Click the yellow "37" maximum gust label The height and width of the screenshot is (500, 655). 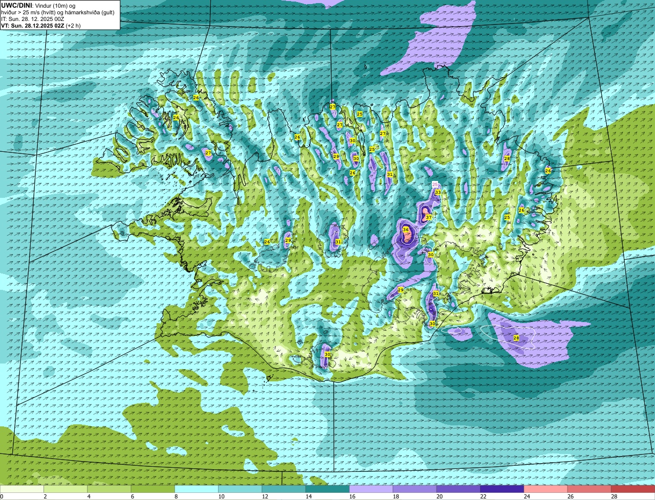(x=429, y=217)
